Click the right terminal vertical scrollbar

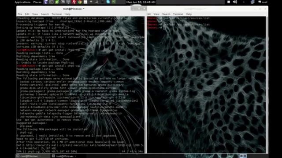point(267,85)
